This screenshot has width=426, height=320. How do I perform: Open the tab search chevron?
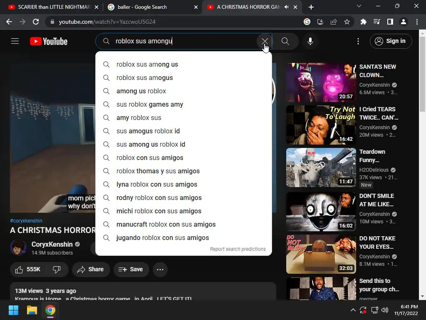(359, 6)
